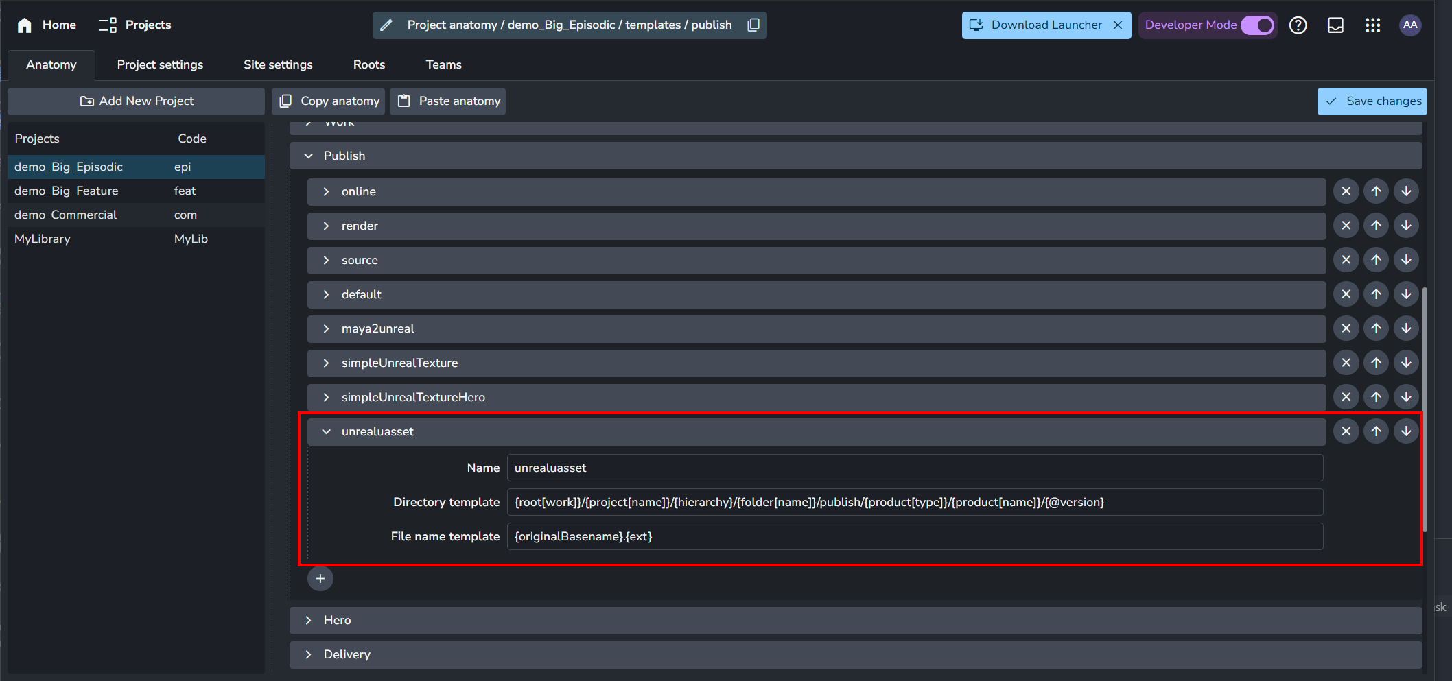The width and height of the screenshot is (1452, 681).
Task: Copy the breadcrumb path via copy icon
Action: [x=753, y=25]
